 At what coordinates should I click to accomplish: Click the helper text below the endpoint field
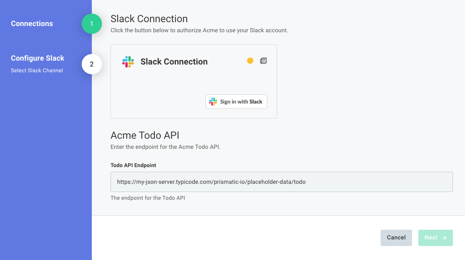pos(147,198)
